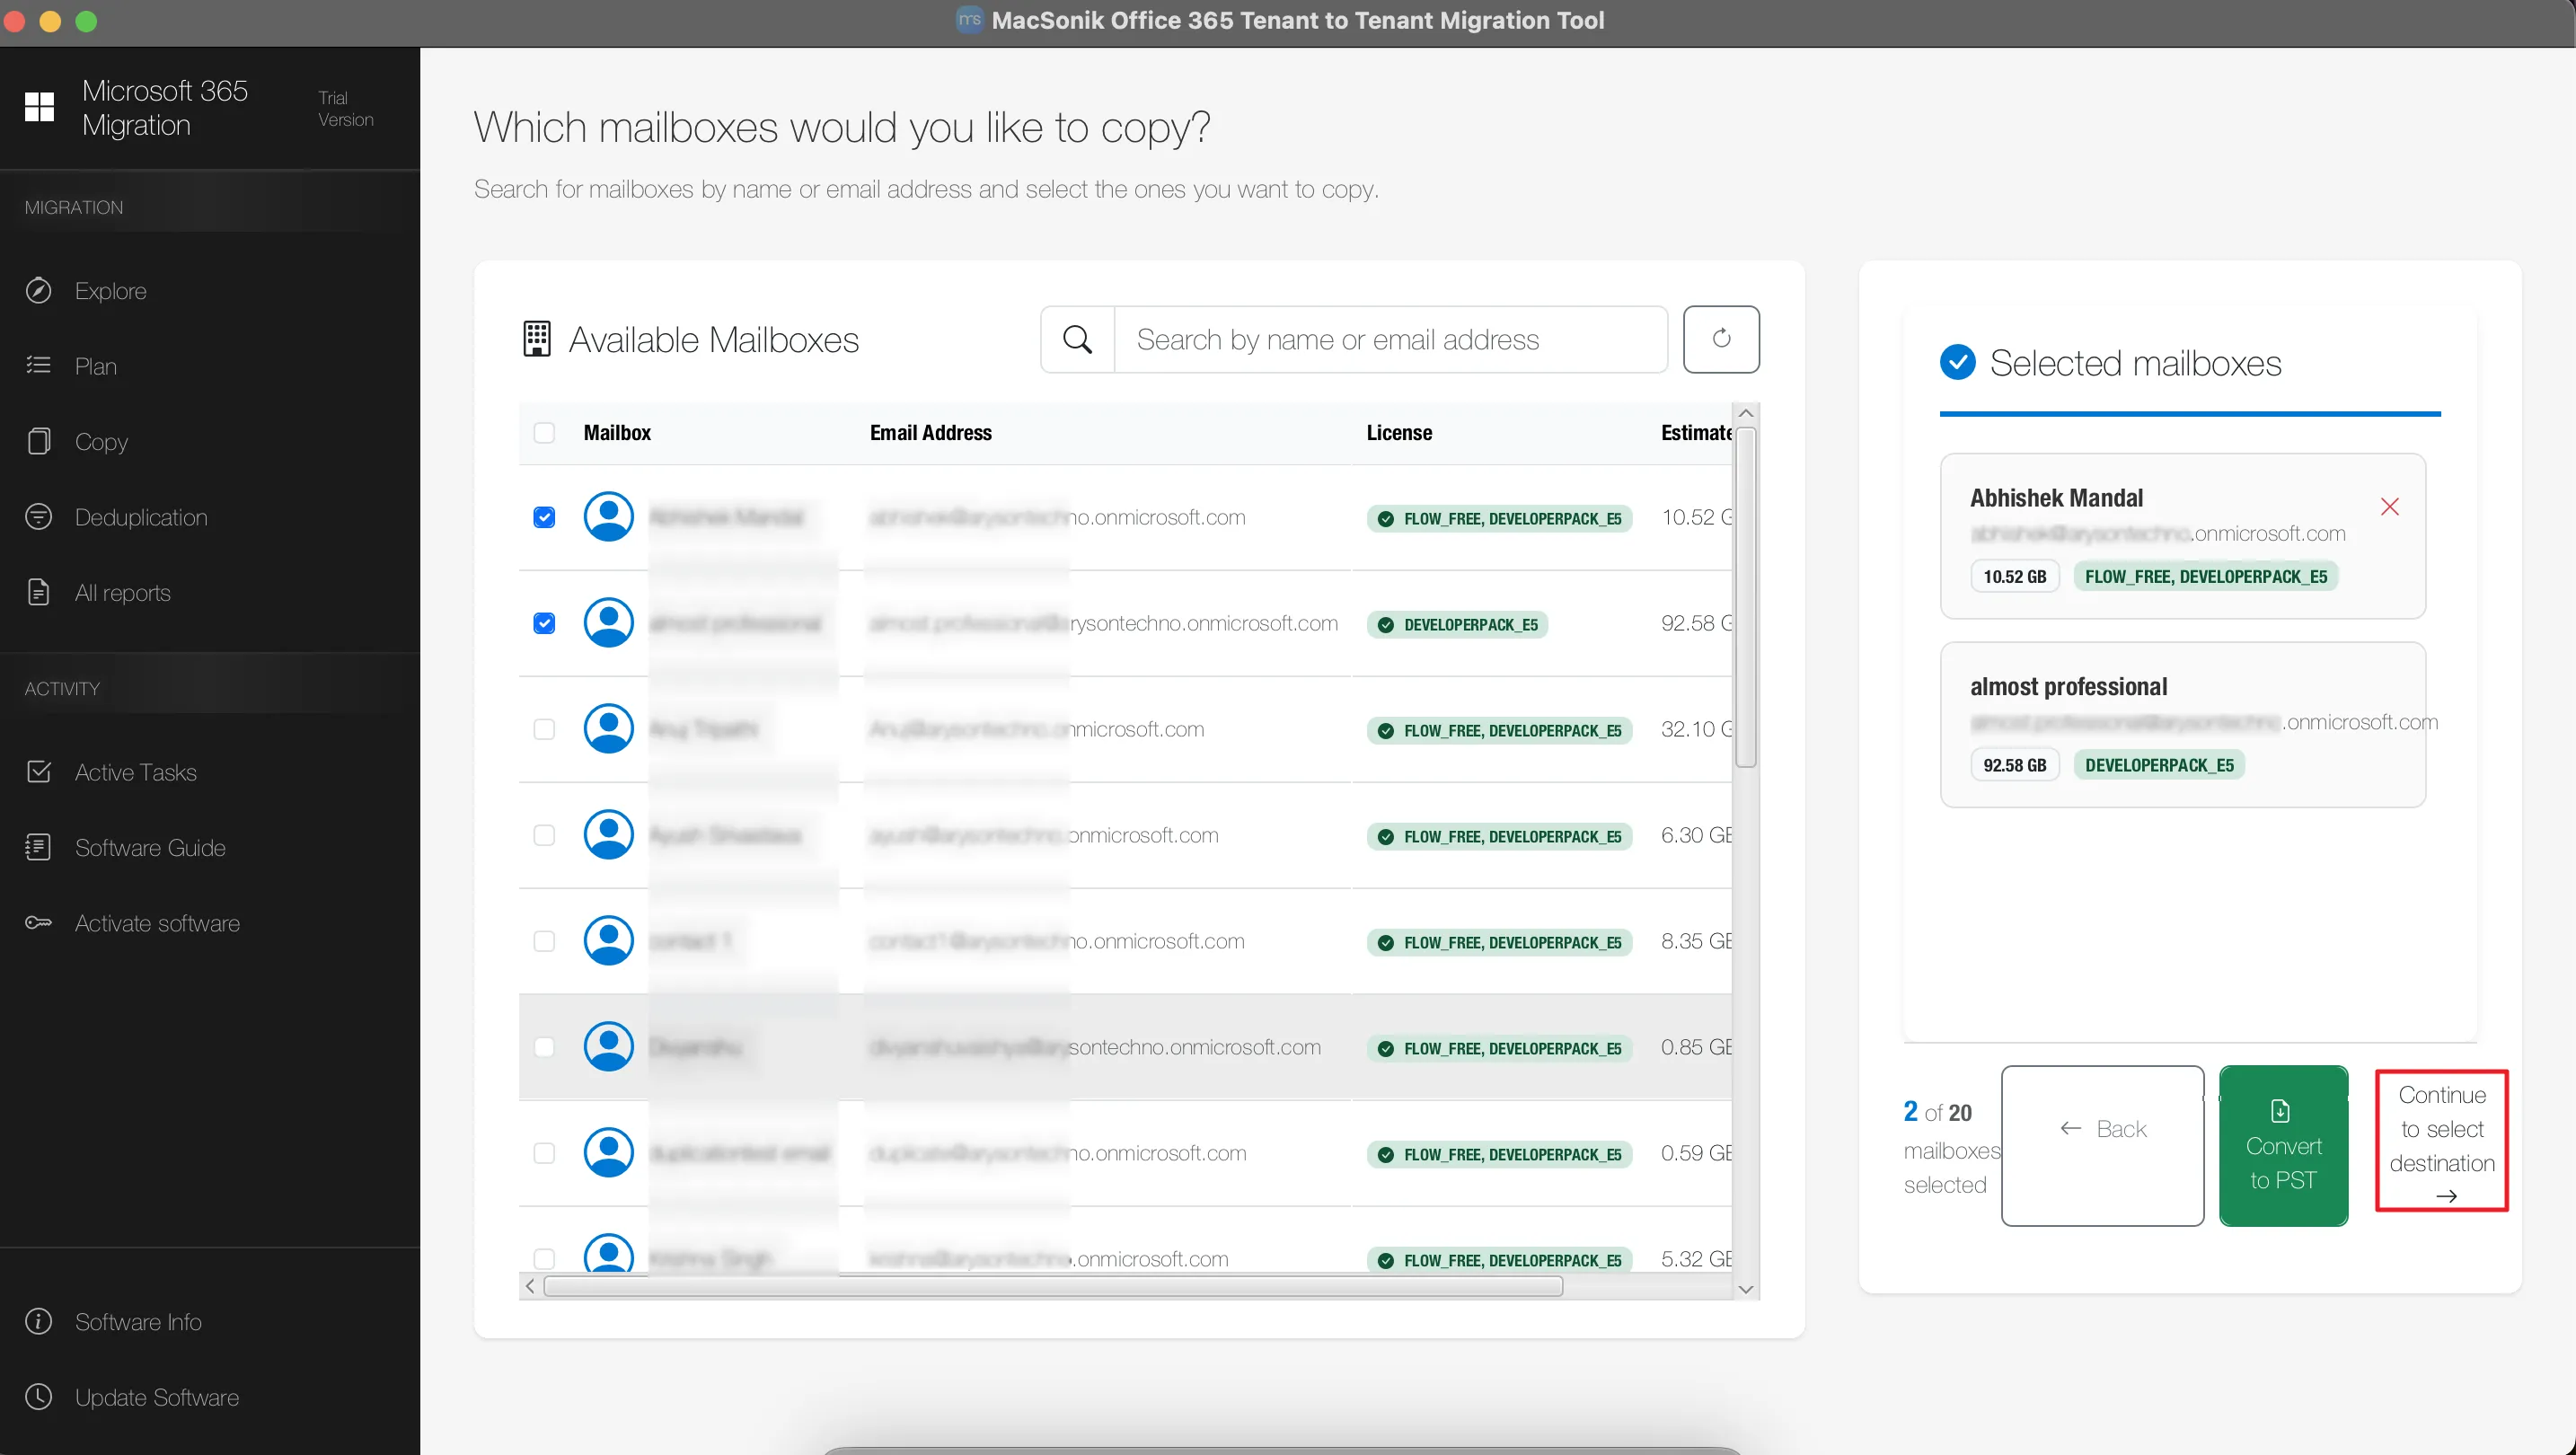This screenshot has height=1455, width=2576.
Task: Click the Explore compass icon
Action: 39,290
